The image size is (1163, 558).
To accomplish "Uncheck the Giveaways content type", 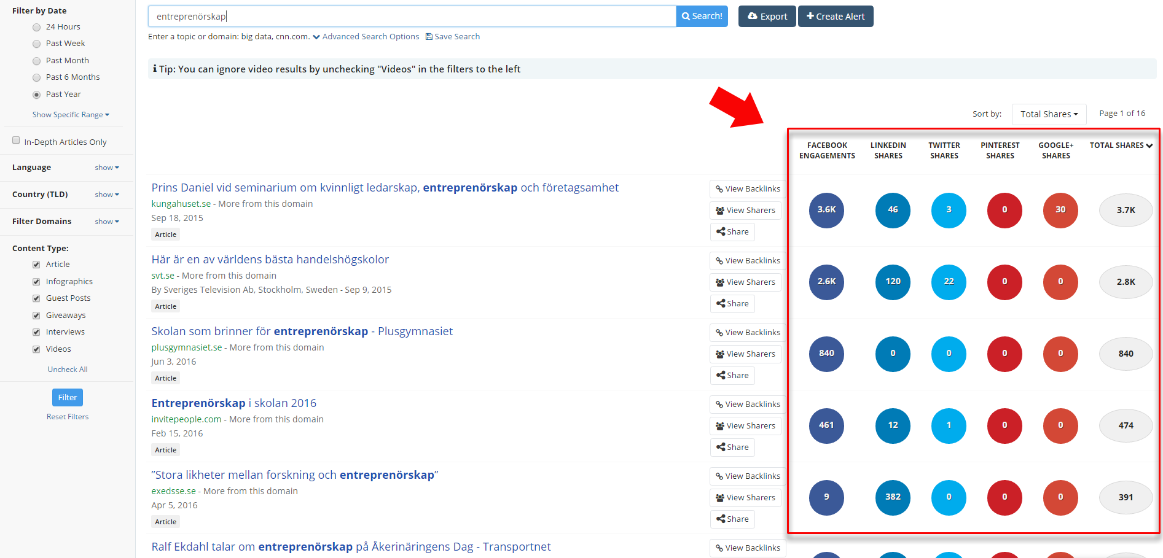I will coord(36,316).
